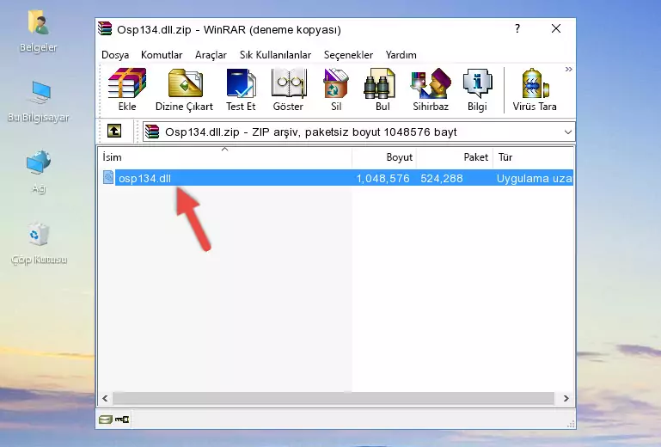Screen dimensions: 661x447
Task: Click the size value 1,048,576
Action: [x=383, y=179]
